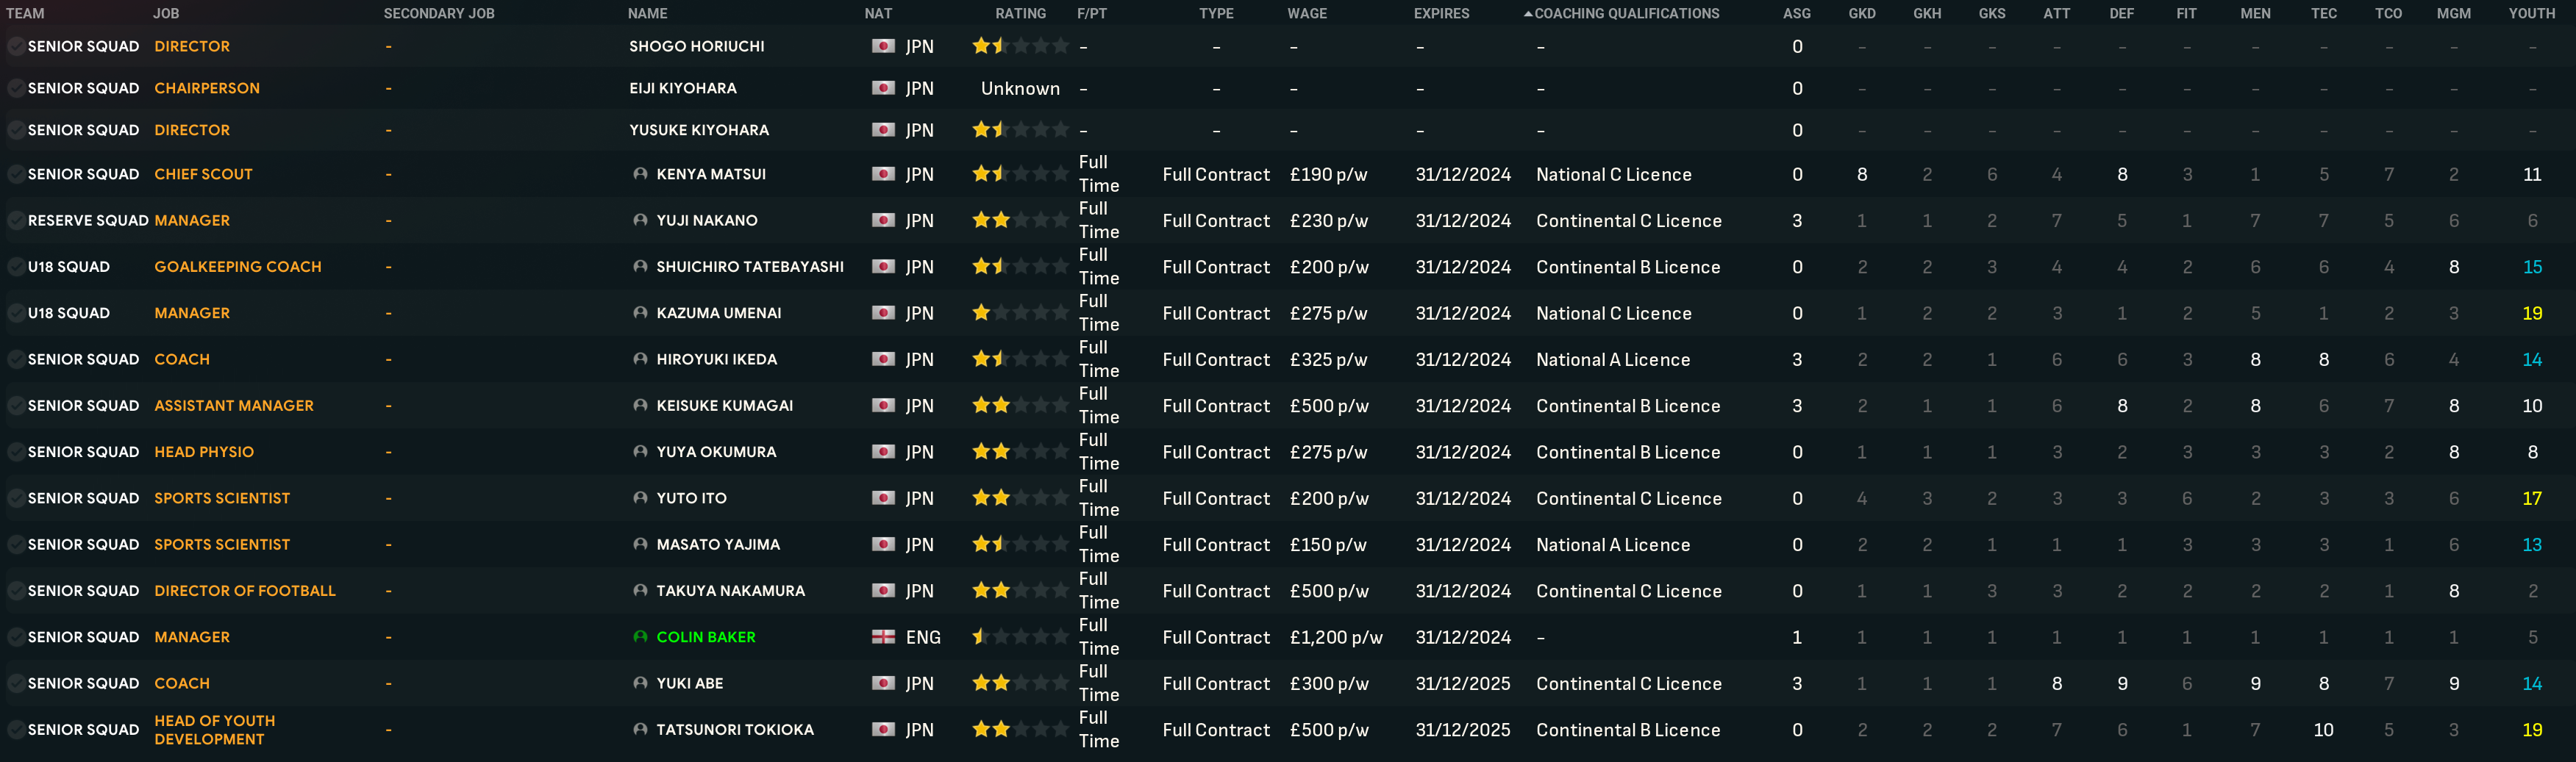Sort staff by the Expires column header

[x=1441, y=14]
